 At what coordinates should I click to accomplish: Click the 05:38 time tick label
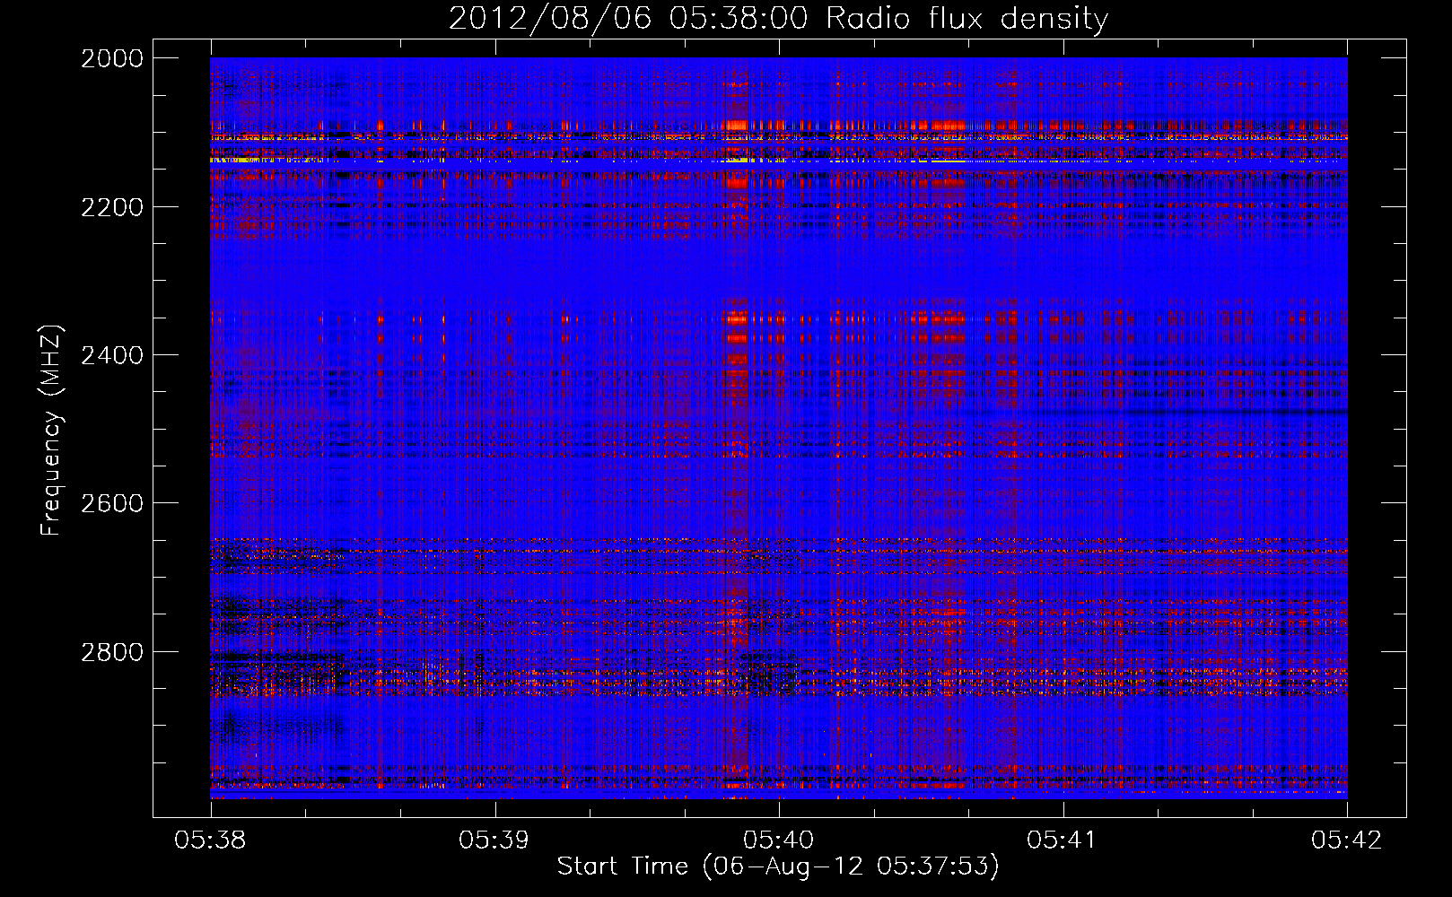(x=211, y=840)
